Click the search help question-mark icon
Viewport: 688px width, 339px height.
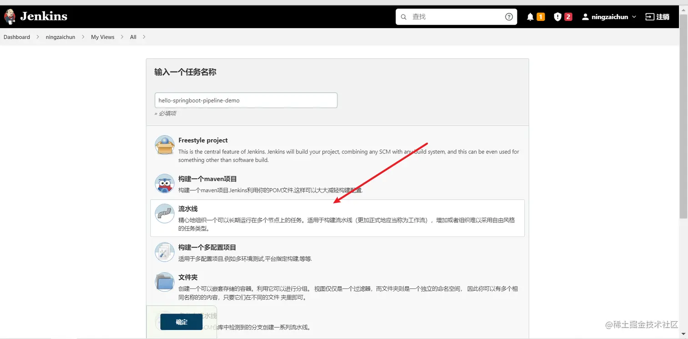pyautogui.click(x=509, y=17)
